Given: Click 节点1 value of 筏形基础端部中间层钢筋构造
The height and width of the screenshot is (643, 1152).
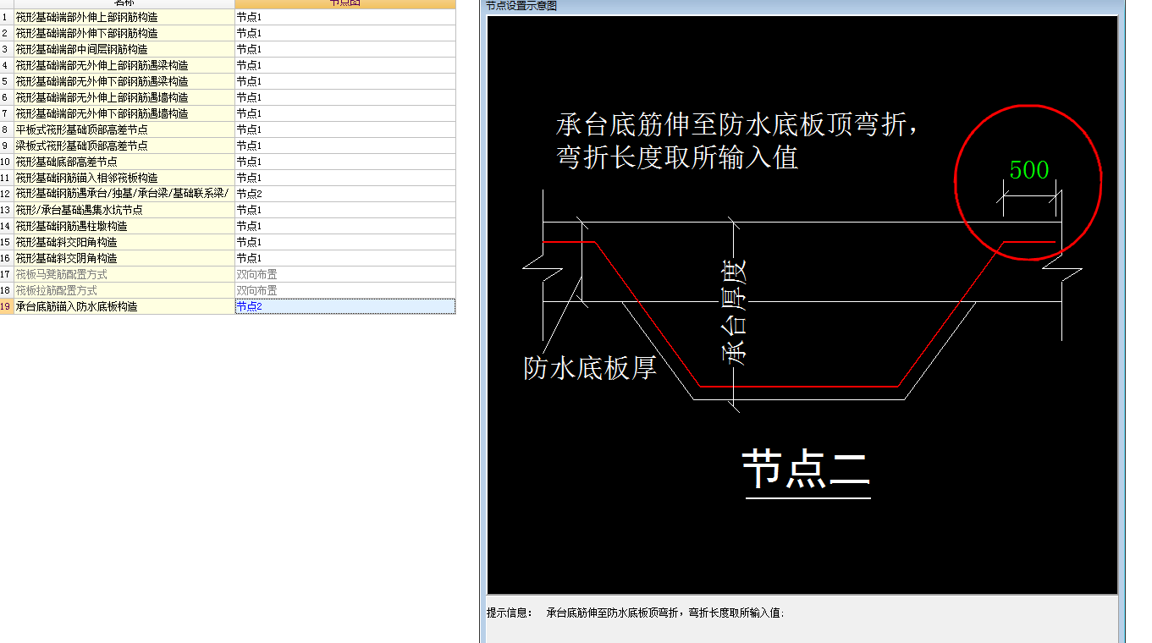Looking at the screenshot, I should click(345, 49).
